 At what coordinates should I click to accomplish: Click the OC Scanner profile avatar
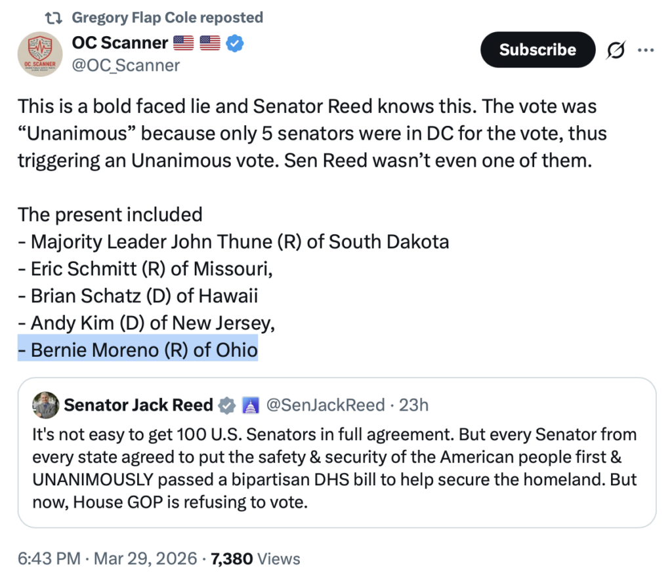40,54
